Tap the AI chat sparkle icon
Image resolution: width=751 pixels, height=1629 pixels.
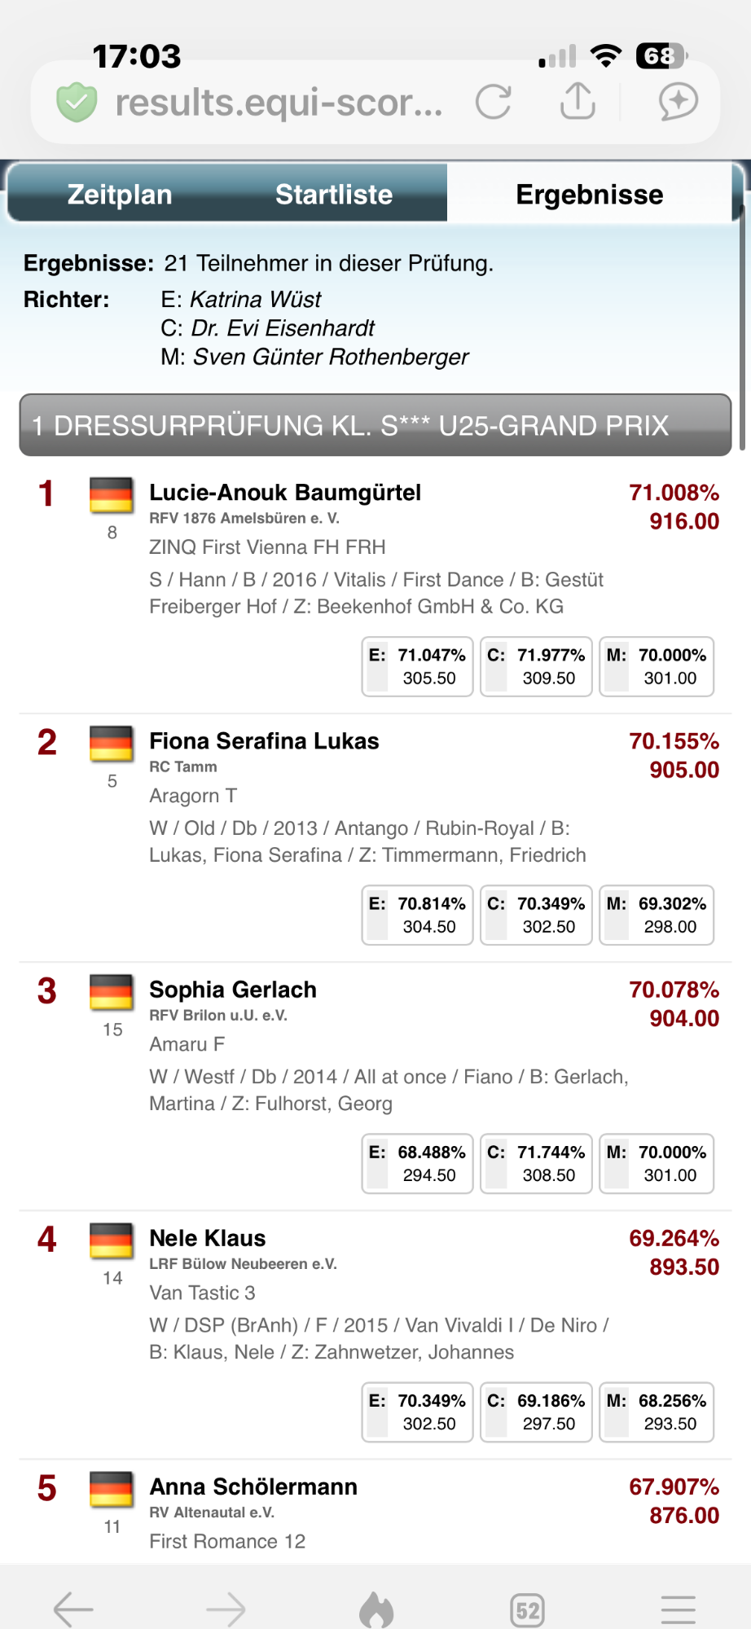tap(678, 102)
